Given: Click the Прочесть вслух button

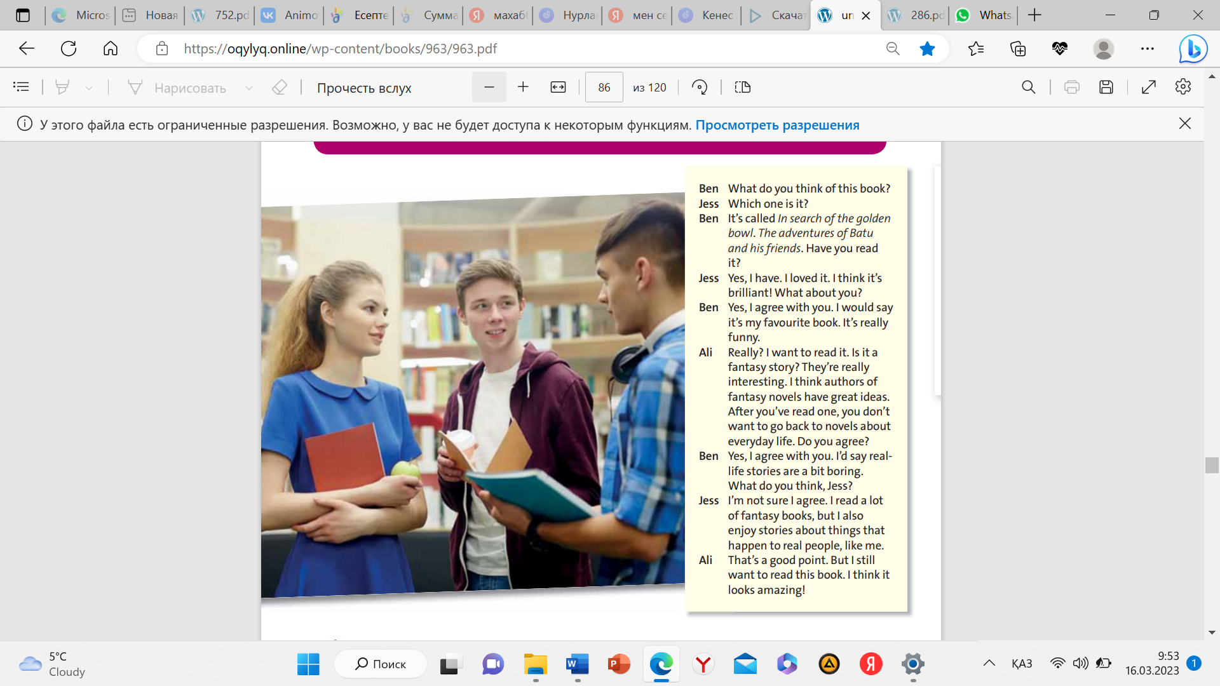Looking at the screenshot, I should [364, 88].
